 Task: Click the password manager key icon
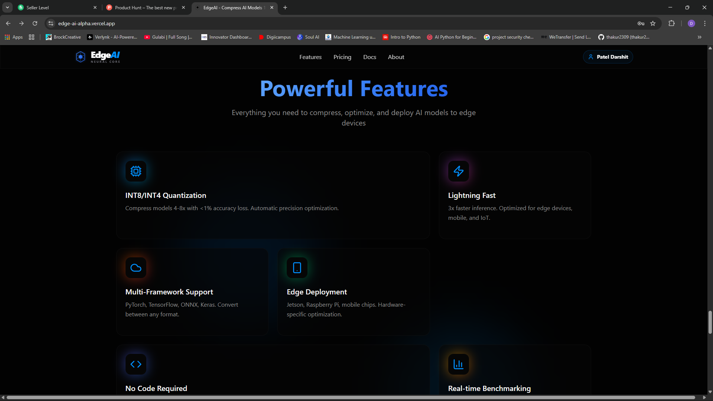click(x=641, y=23)
